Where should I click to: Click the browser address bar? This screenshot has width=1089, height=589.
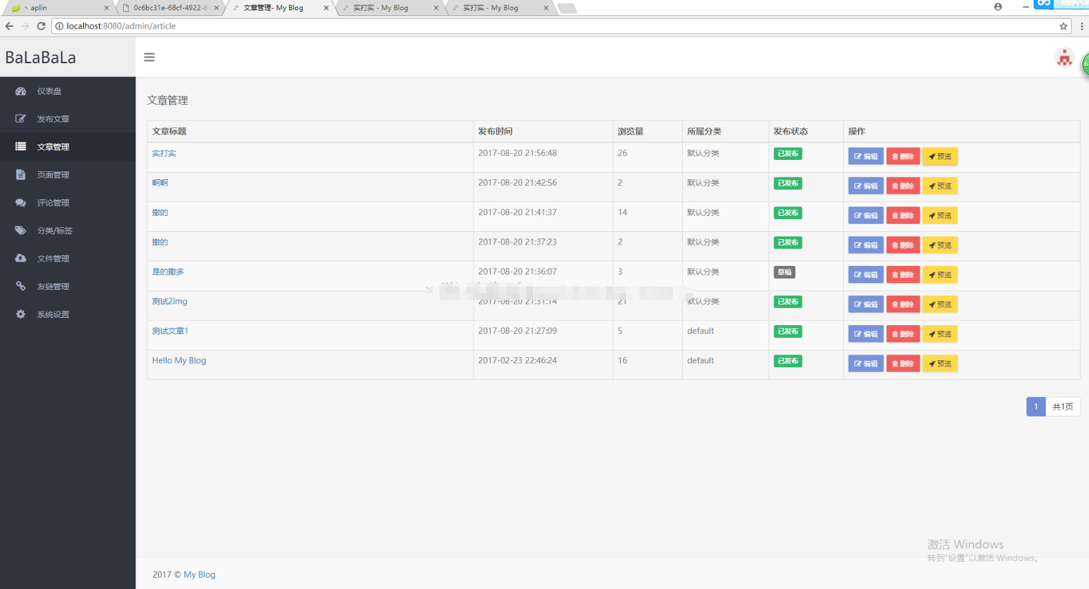tap(553, 26)
